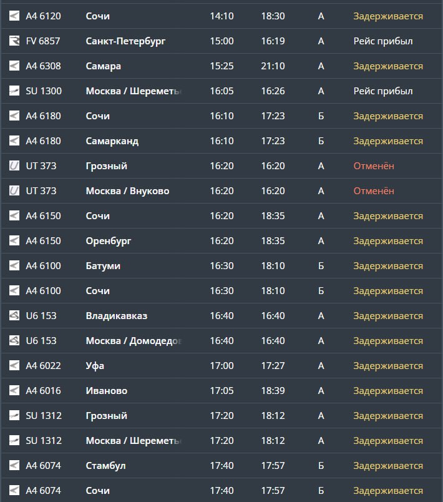The image size is (443, 502).
Task: Click the airline logo for flight FV 6857
Action: (x=14, y=41)
